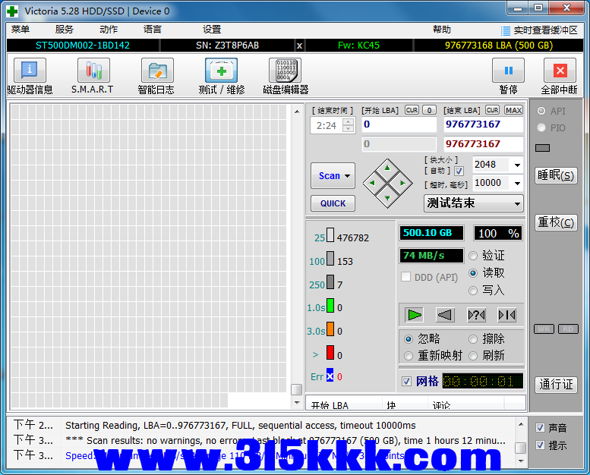Click the Victoria green cross title icon
This screenshot has height=475, width=590.
[x=12, y=11]
